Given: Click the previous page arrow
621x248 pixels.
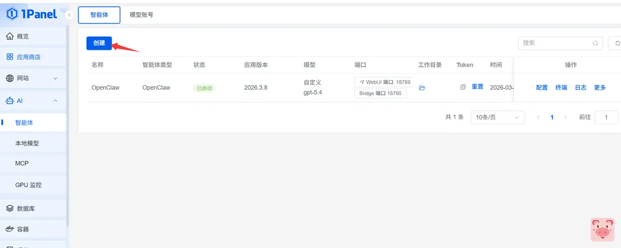Looking at the screenshot, I should (538, 117).
